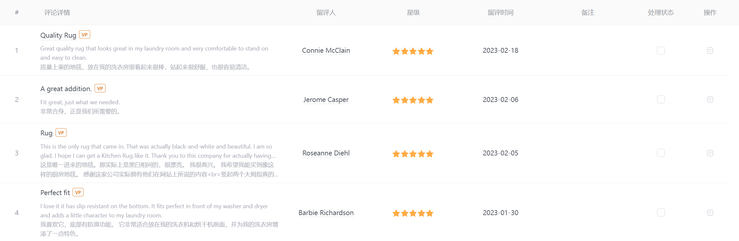The height and width of the screenshot is (241, 739).
Task: Open the note icon for Connie McClain's review
Action: [x=710, y=50]
